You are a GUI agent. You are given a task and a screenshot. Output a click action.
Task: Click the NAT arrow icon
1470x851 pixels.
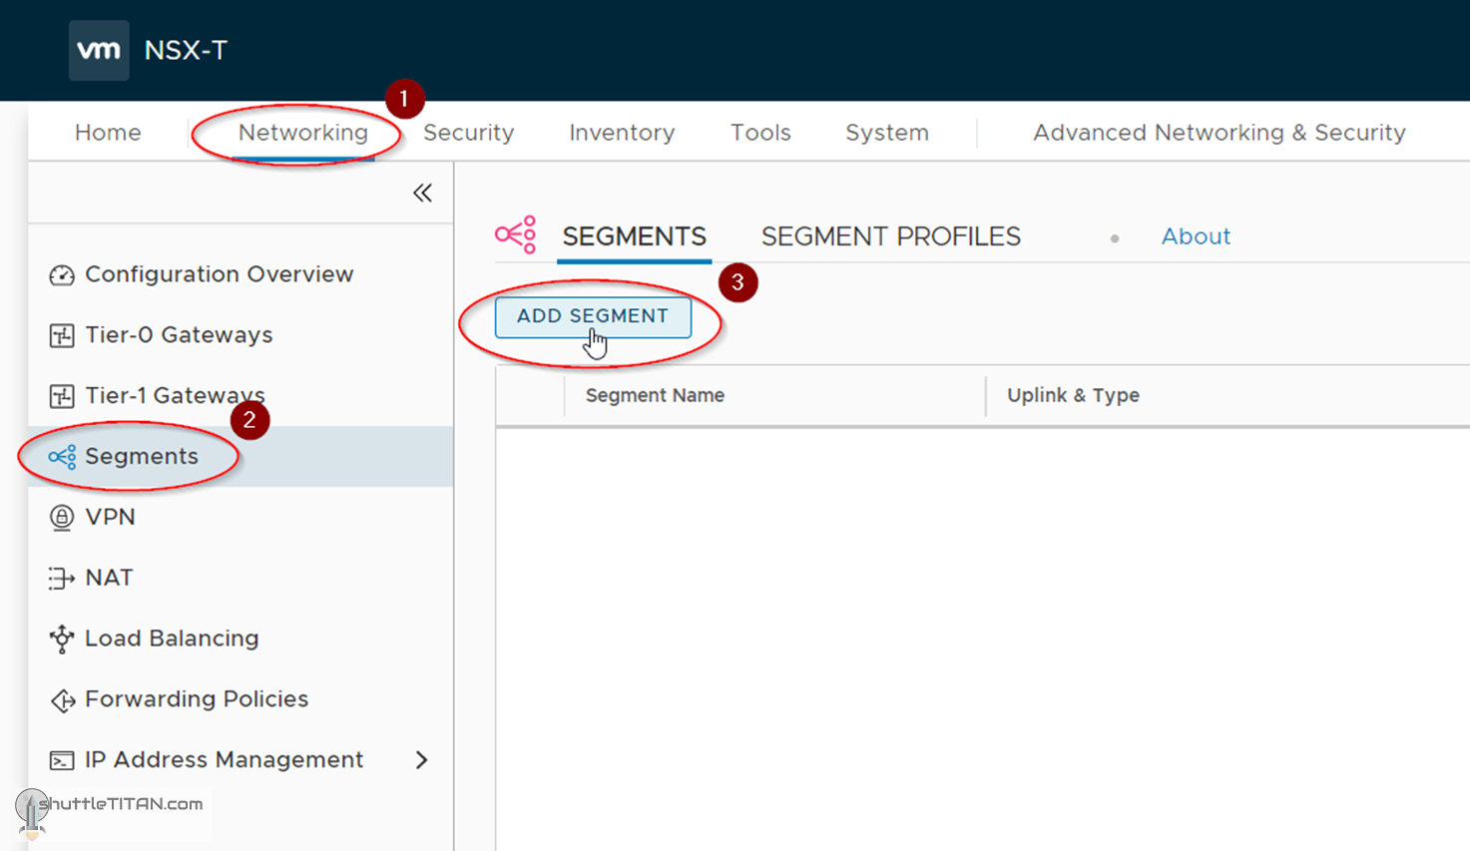pyautogui.click(x=62, y=579)
